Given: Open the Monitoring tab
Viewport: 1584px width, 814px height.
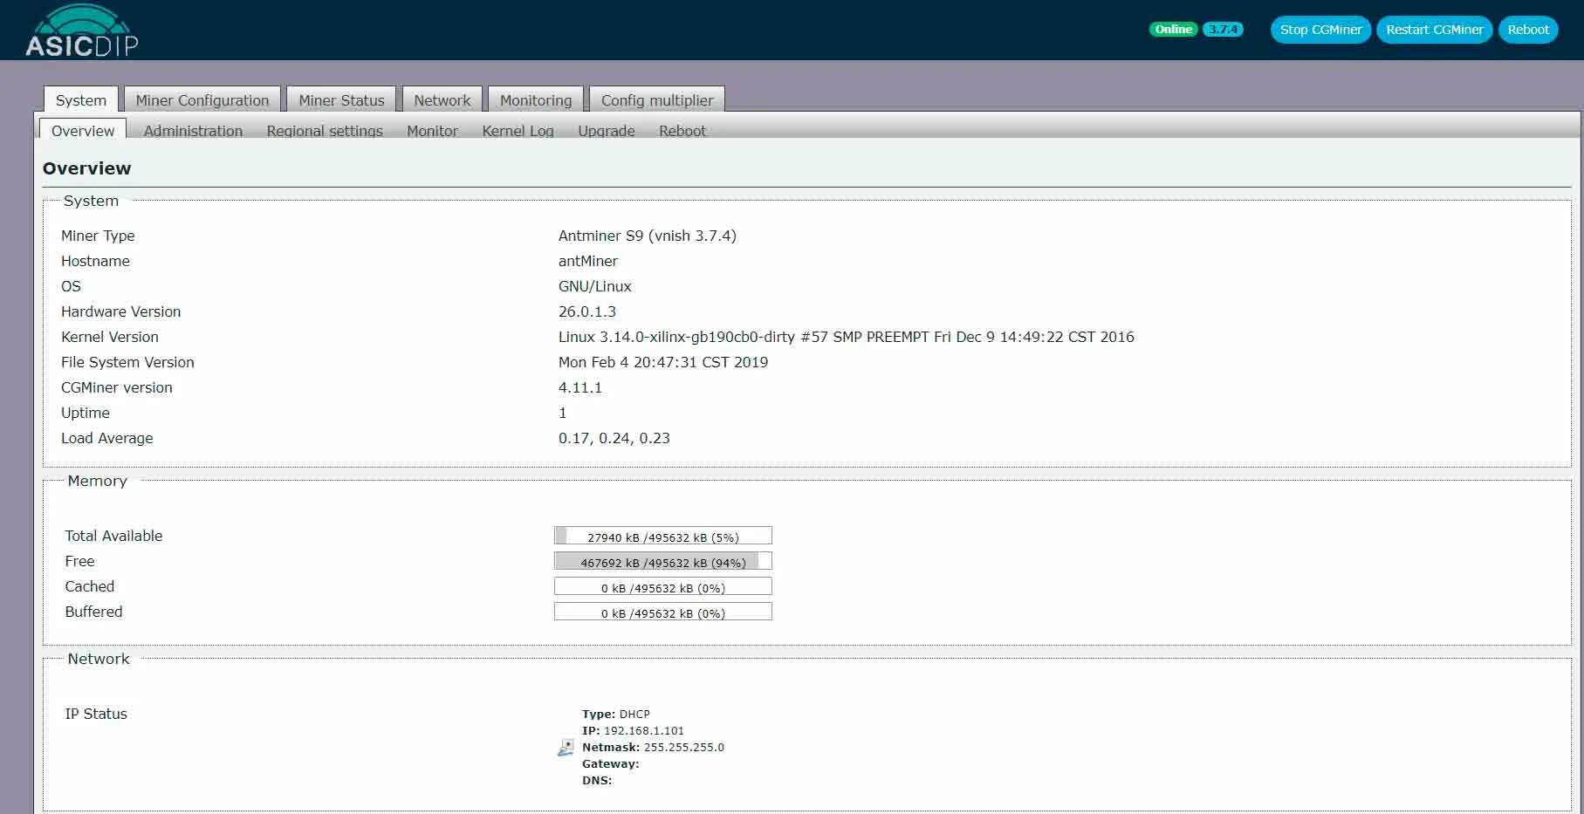Looking at the screenshot, I should pos(535,100).
